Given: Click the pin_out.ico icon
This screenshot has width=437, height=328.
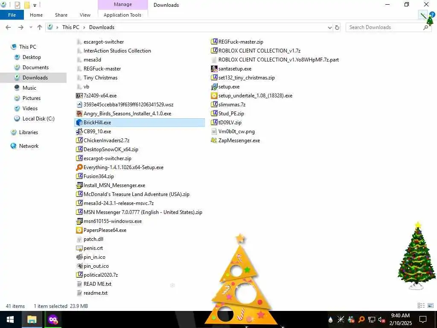Looking at the screenshot, I should pos(79,266).
